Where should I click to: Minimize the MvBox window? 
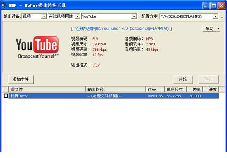pos(206,6)
